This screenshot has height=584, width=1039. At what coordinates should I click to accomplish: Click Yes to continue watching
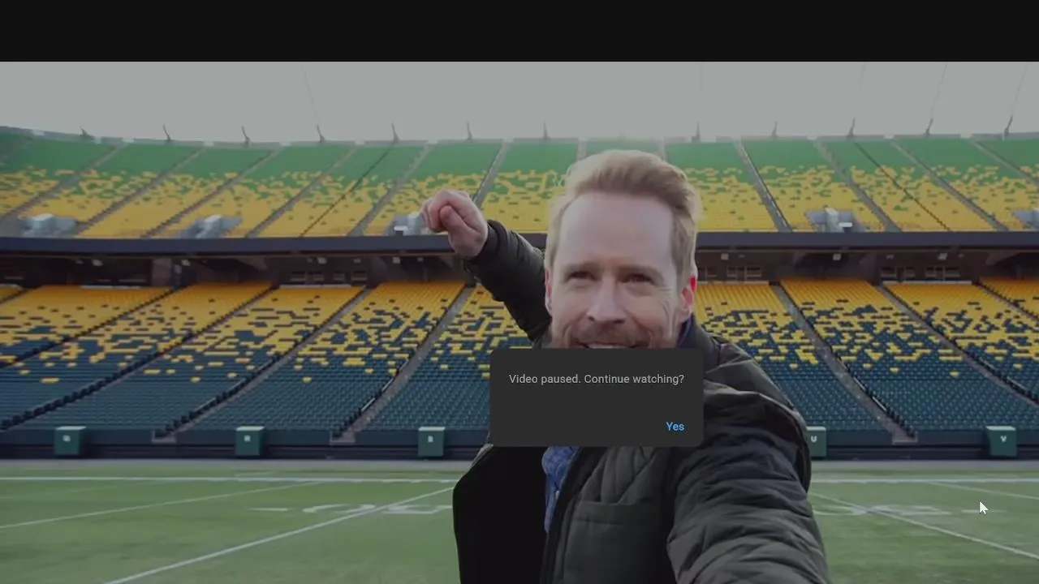(675, 427)
